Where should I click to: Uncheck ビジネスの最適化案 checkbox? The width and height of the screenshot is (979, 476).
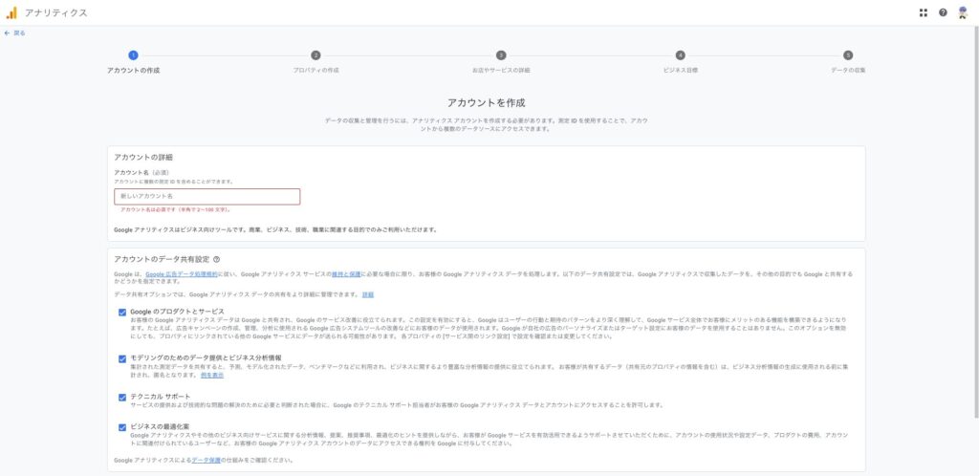tap(122, 427)
